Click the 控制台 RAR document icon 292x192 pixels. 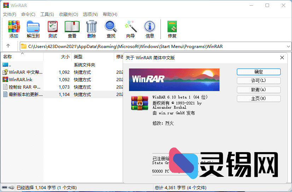tap(5, 87)
